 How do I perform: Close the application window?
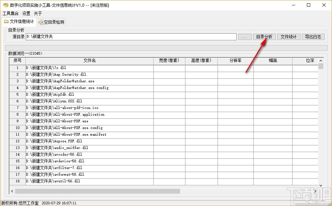pyautogui.click(x=324, y=5)
